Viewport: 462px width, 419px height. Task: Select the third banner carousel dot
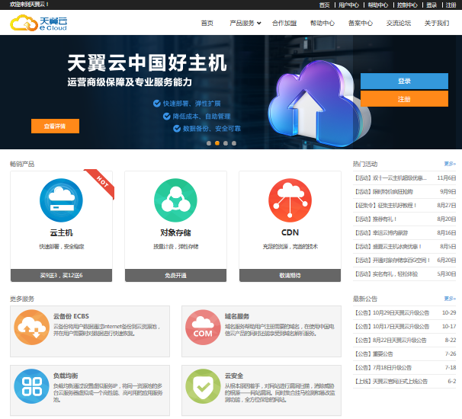point(226,143)
